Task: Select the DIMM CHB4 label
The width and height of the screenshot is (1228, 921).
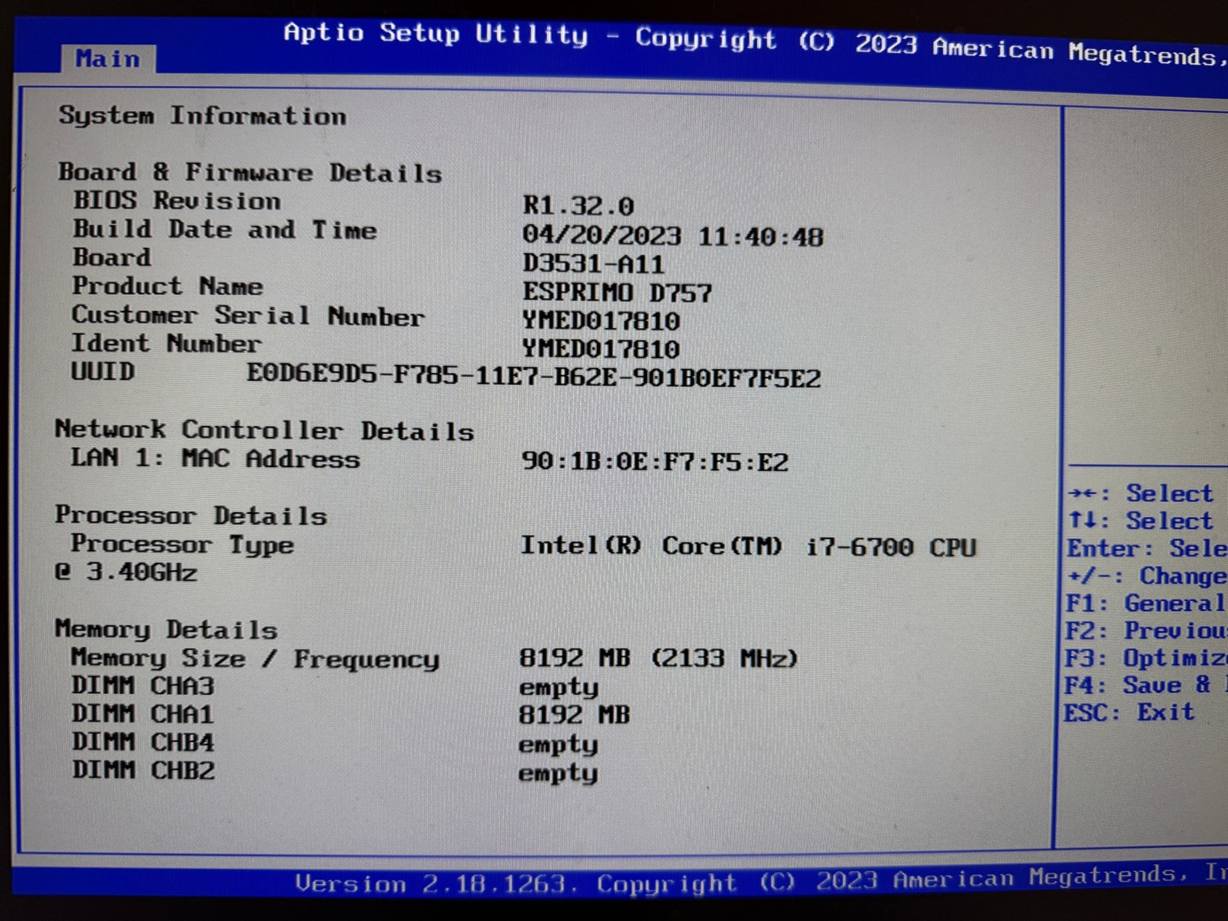Action: pos(143,742)
